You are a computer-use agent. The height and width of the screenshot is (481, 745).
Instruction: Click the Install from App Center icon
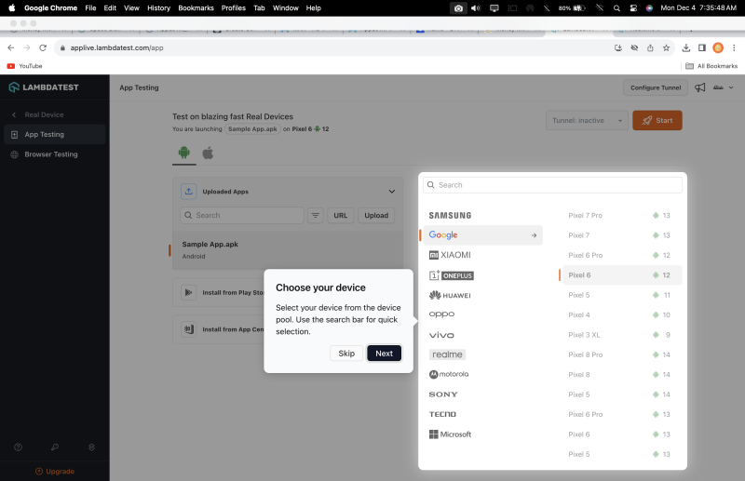pos(189,329)
